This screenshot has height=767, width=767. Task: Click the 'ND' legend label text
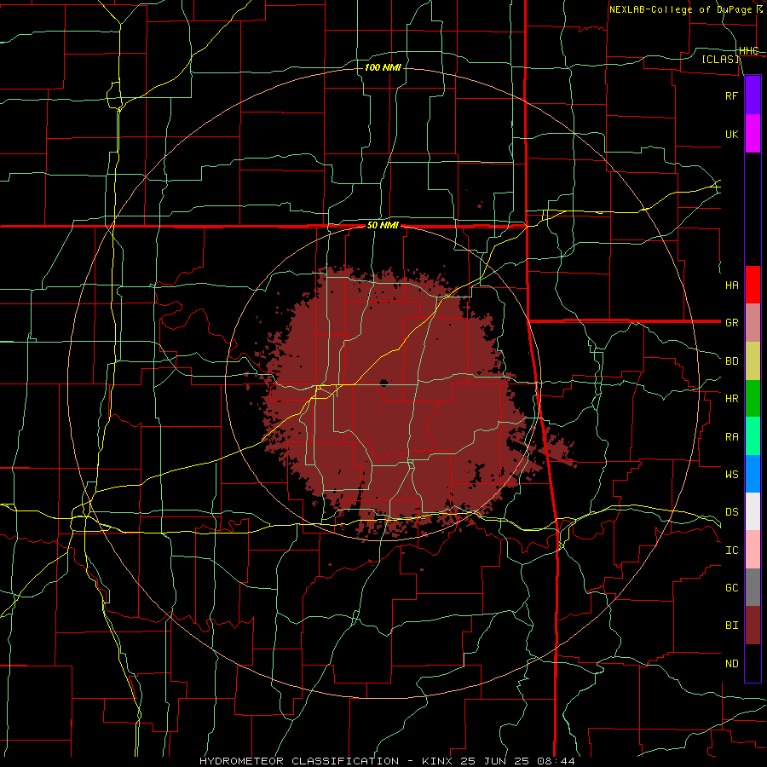[x=732, y=664]
